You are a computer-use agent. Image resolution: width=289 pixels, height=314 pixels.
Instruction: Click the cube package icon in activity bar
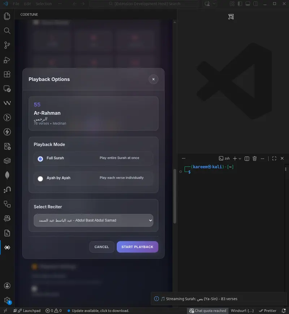pos(7,161)
